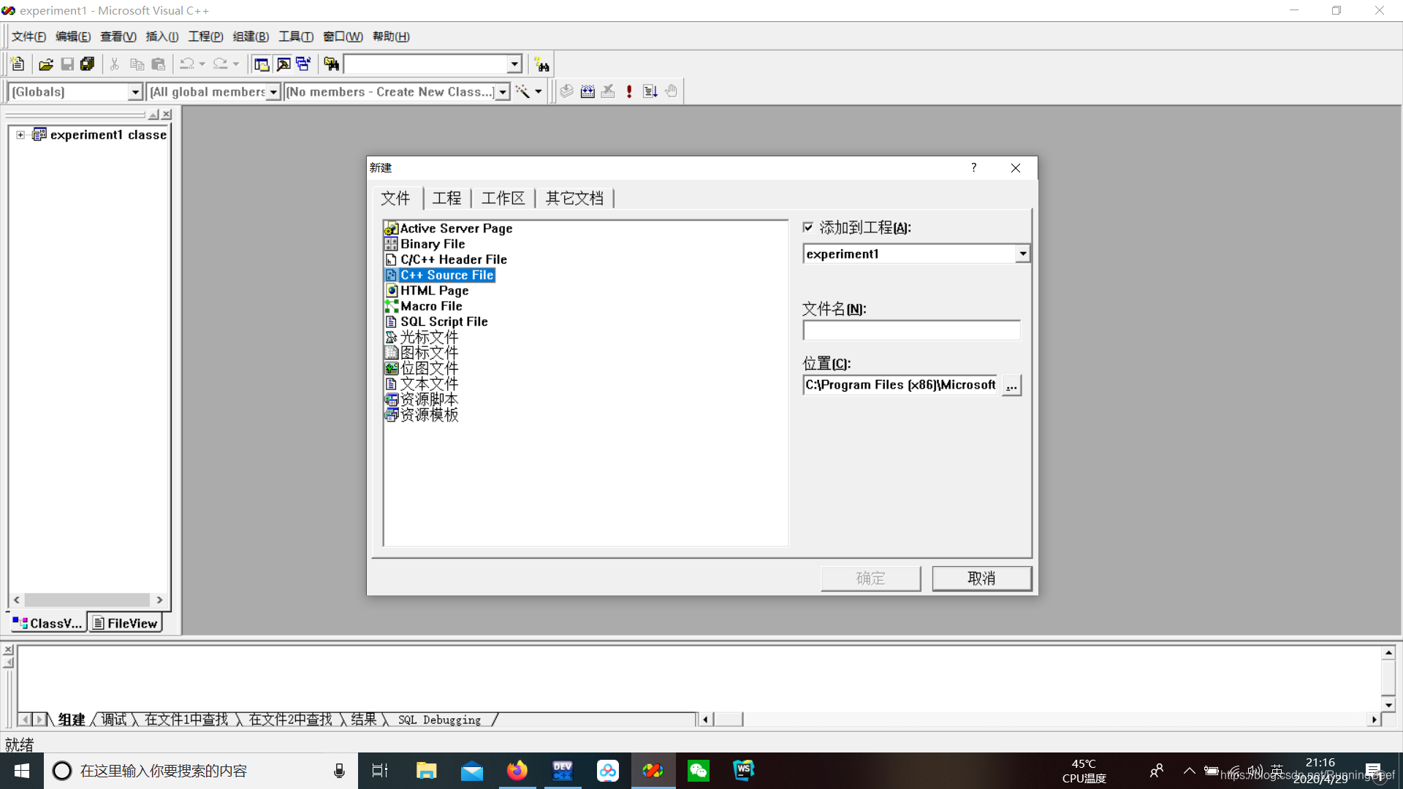
Task: Click the Windows search box
Action: 201,771
